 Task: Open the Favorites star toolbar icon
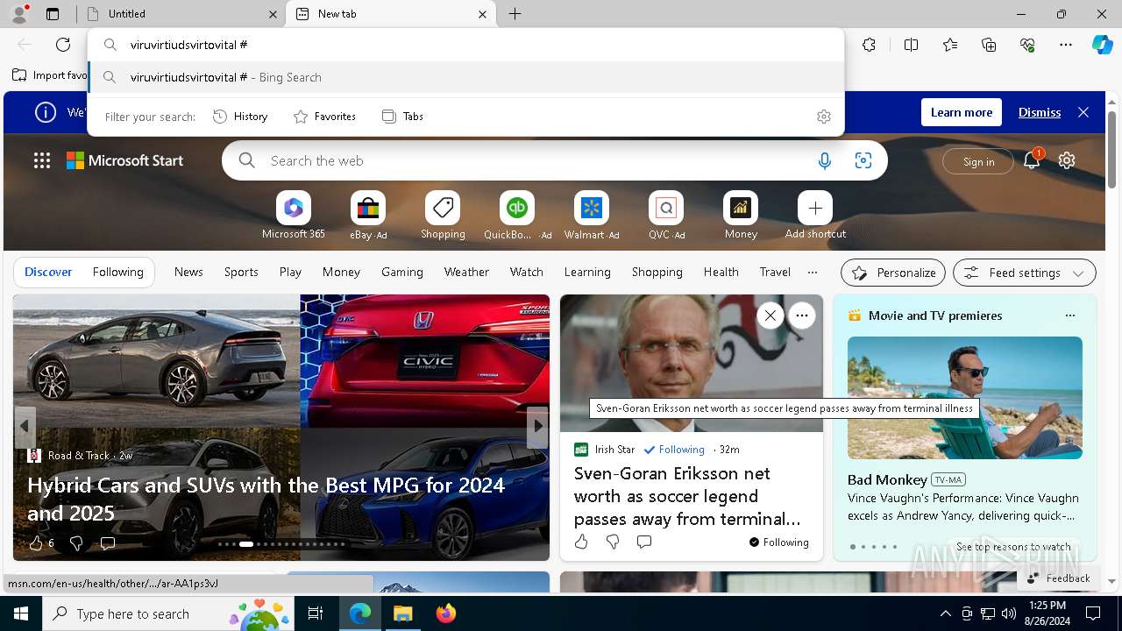[x=950, y=45]
